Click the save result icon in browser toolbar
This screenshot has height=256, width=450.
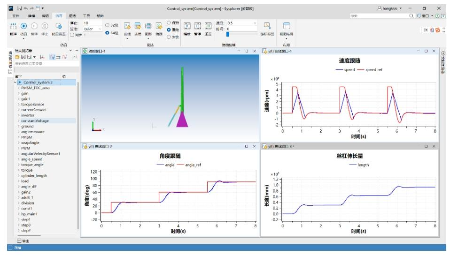23,57
